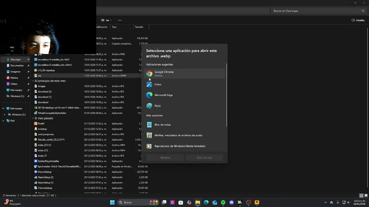Launch Microsoft Edge from the taskbar
Viewport: 369px width, 207px height.
tap(206, 202)
